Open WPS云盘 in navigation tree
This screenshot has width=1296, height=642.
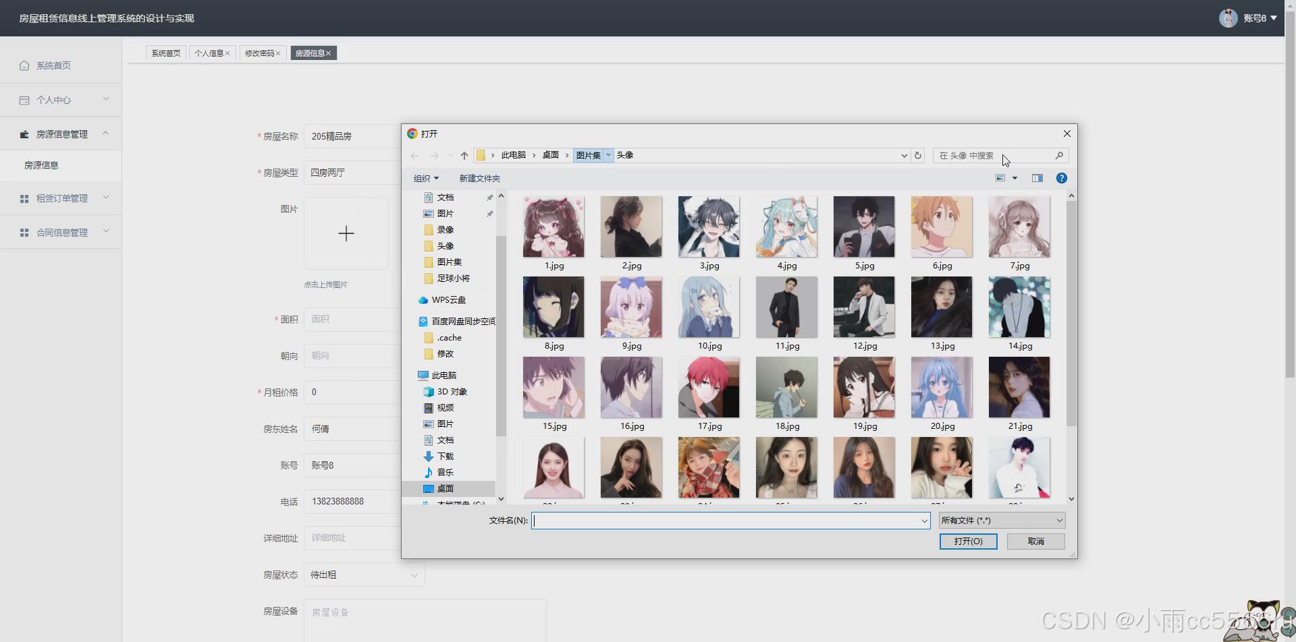tap(442, 300)
